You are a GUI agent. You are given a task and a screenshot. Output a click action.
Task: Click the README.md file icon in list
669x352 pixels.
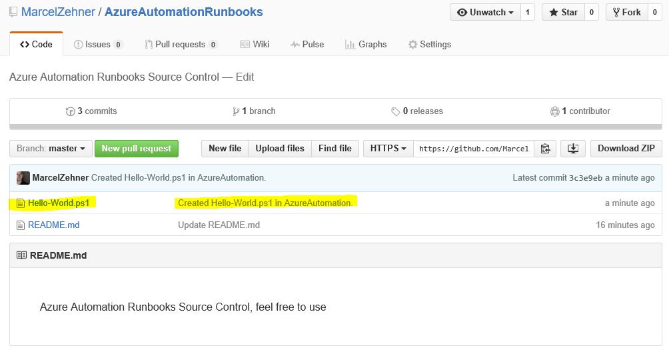tap(21, 225)
